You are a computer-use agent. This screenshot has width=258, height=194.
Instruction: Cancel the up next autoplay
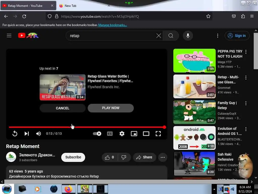[62, 108]
